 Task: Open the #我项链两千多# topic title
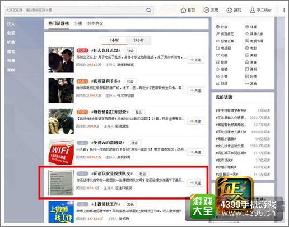[x=106, y=81]
